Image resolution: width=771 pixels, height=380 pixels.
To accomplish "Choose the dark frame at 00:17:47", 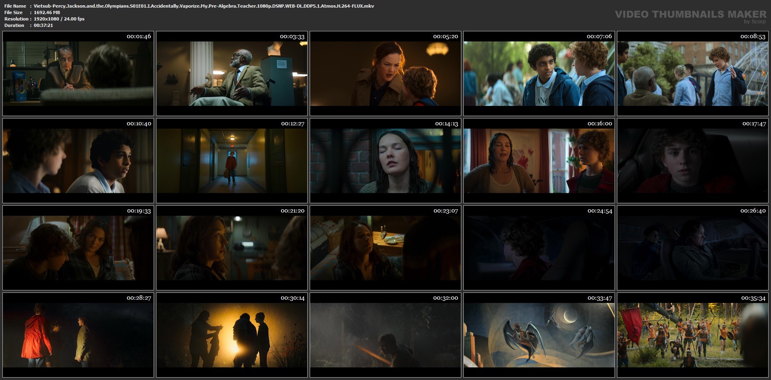I will 693,161.
